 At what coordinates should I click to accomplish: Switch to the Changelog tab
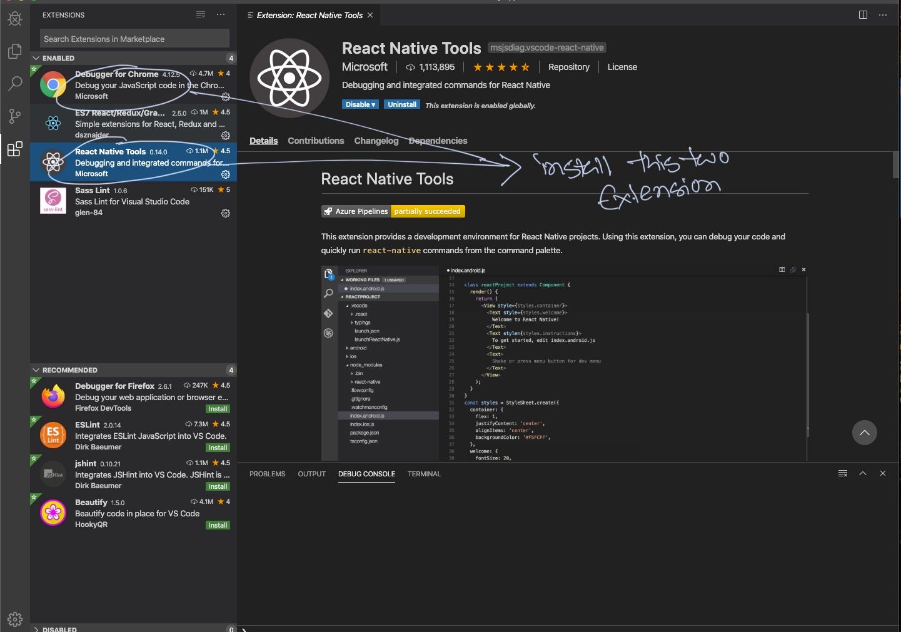click(x=376, y=141)
